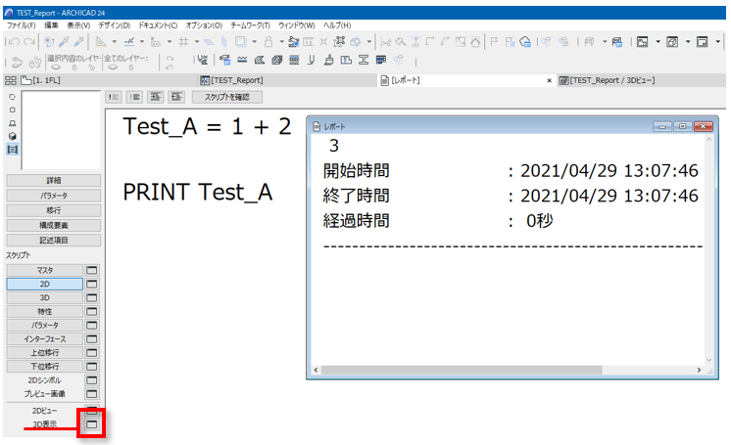Click the Undo arrow in toolbar
The image size is (731, 445).
point(14,42)
